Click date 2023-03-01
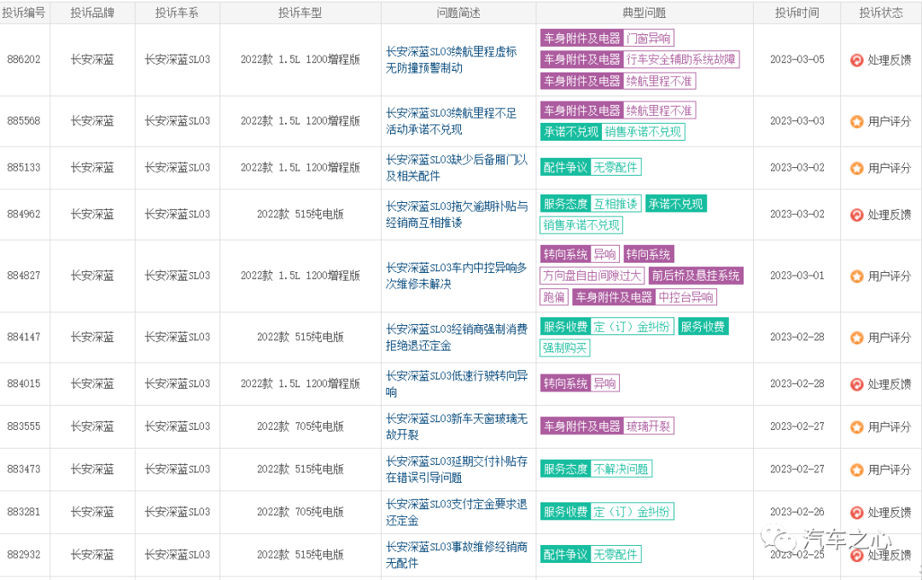This screenshot has width=922, height=580. 797,275
